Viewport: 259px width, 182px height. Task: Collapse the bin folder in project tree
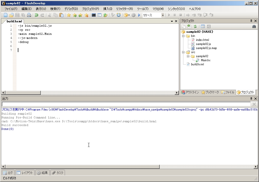[183, 36]
